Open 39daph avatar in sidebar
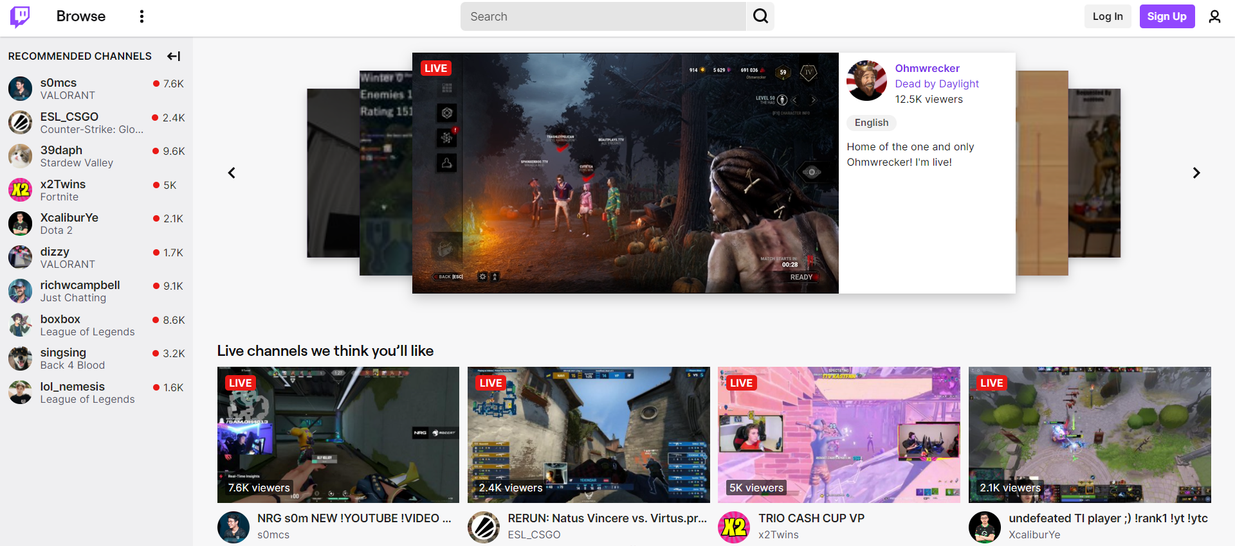The width and height of the screenshot is (1235, 546). pyautogui.click(x=20, y=156)
